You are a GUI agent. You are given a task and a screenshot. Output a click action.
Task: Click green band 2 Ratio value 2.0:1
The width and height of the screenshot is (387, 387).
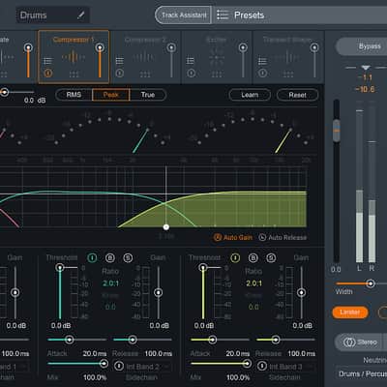[110, 283]
